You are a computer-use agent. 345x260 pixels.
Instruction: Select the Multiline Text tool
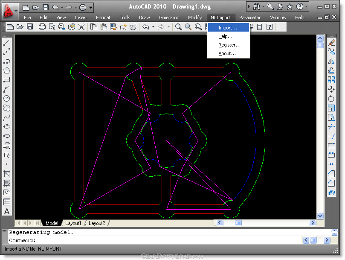(6, 211)
